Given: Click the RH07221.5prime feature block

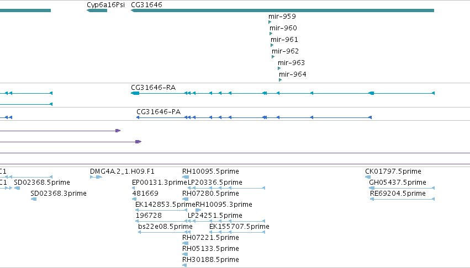Looking at the screenshot, I should tap(185, 243).
